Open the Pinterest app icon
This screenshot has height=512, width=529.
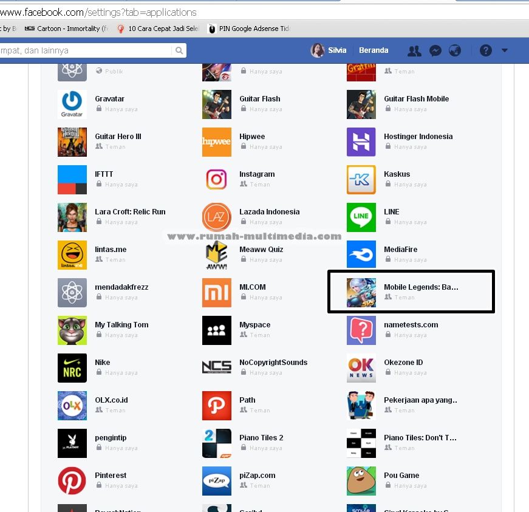[x=72, y=481]
